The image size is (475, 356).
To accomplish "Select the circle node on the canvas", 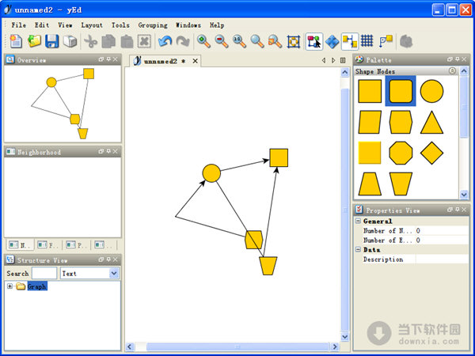I will point(211,173).
